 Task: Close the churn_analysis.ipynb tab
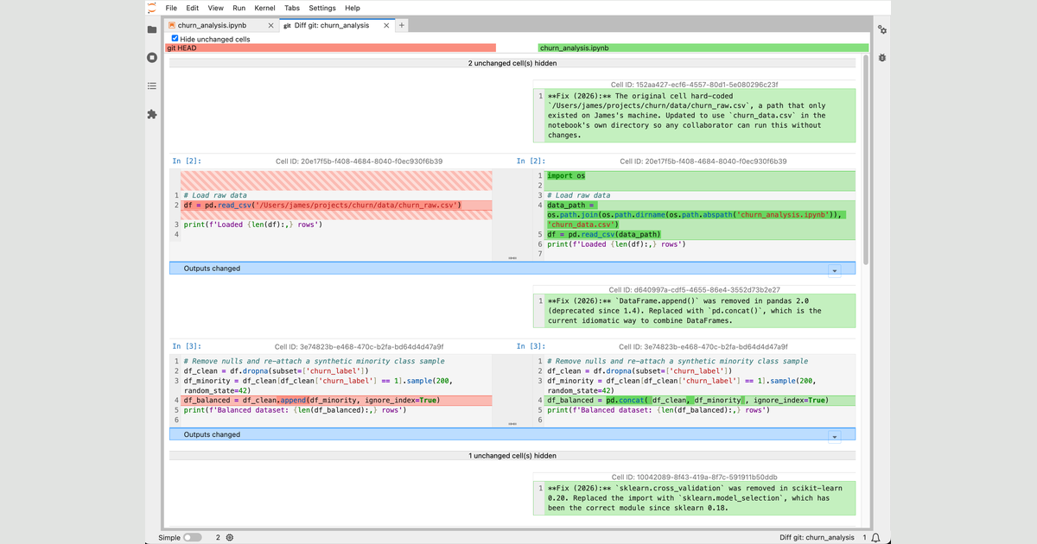(271, 25)
